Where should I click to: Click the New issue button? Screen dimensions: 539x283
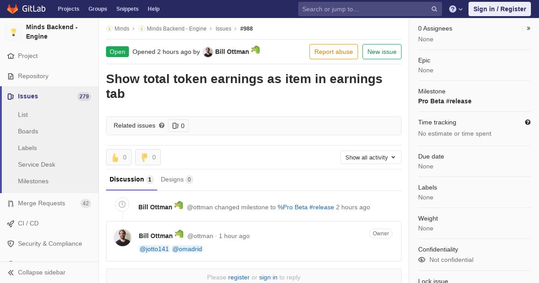pyautogui.click(x=382, y=52)
